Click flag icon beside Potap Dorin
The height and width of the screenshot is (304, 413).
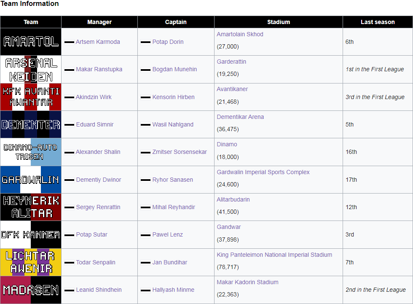pos(146,42)
